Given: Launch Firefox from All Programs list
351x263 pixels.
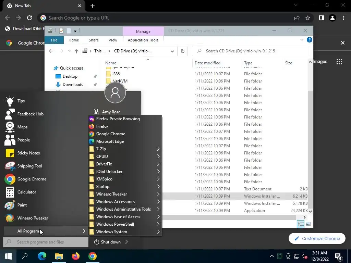Looking at the screenshot, I should coord(125,126).
